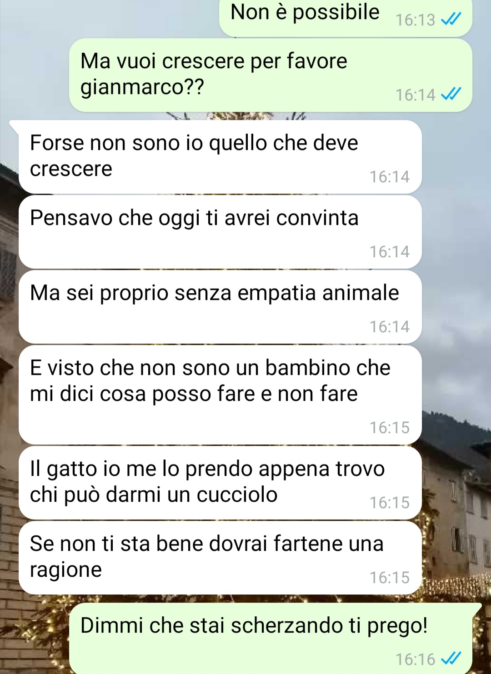Tap the timestamp under the 'empatia animale' message

pyautogui.click(x=390, y=326)
